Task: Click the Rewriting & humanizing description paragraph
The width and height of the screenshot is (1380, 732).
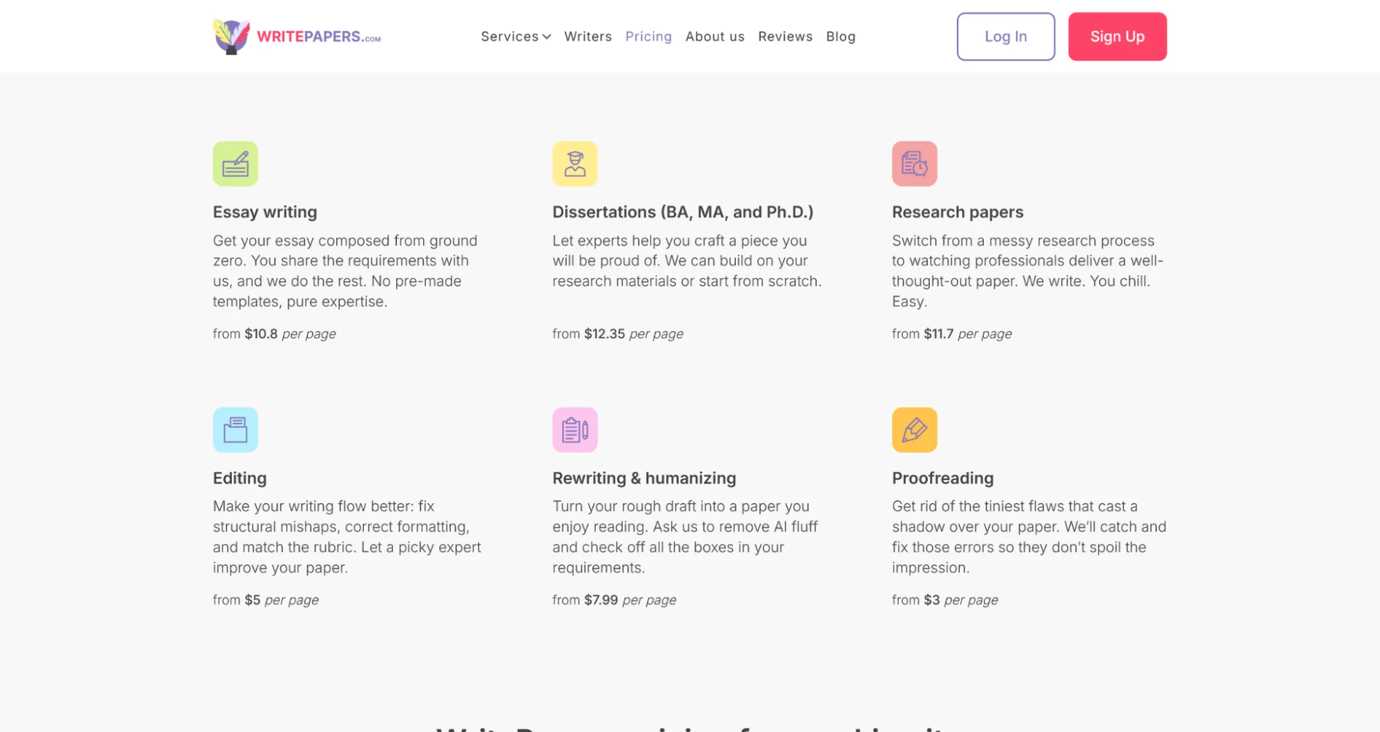Action: point(685,537)
